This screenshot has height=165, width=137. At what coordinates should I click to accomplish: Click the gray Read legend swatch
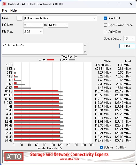pyautogui.click(x=72, y=60)
